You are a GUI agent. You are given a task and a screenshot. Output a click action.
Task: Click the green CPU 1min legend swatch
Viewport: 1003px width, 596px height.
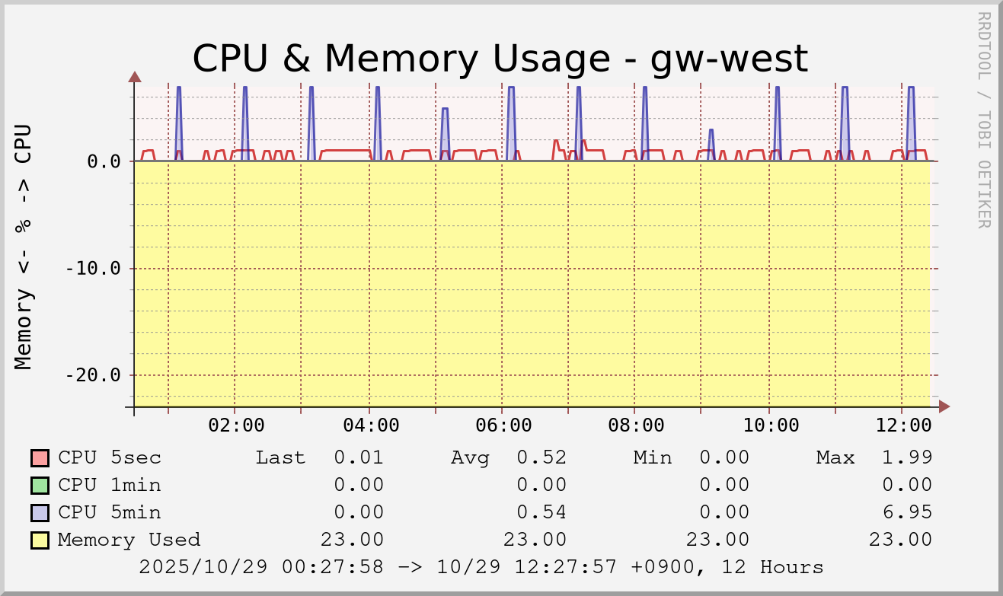(x=40, y=486)
